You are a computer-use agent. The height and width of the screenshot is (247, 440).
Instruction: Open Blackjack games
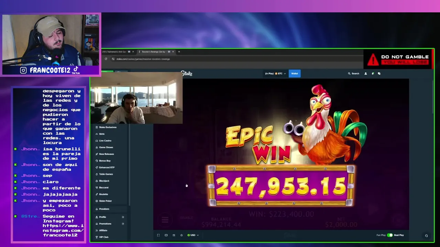[104, 181]
